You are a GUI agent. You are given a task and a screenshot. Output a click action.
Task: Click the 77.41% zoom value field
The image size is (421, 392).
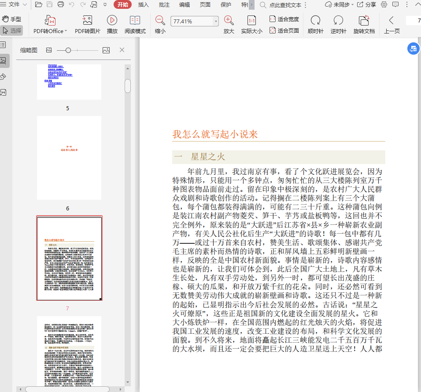tap(192, 21)
